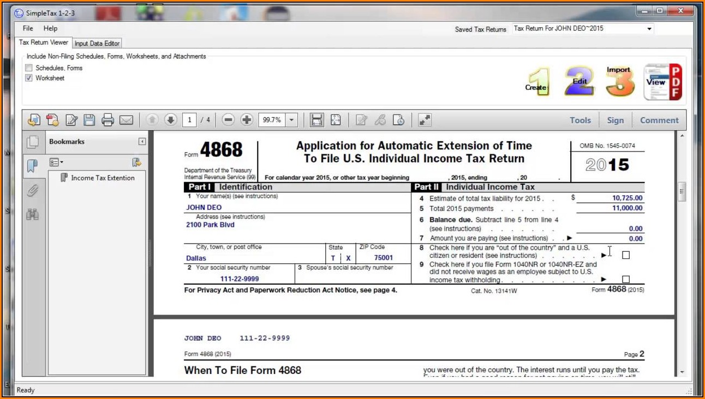Click the SimpleTax app icon in title bar
705x399 pixels.
click(19, 13)
